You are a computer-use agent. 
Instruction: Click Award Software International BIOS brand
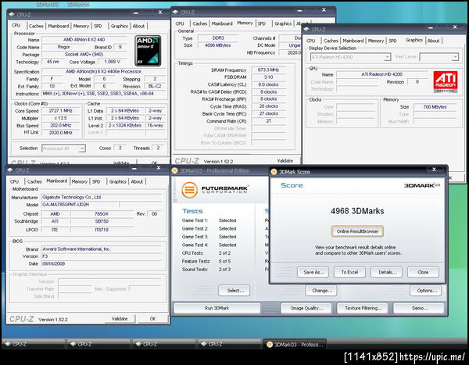point(102,249)
